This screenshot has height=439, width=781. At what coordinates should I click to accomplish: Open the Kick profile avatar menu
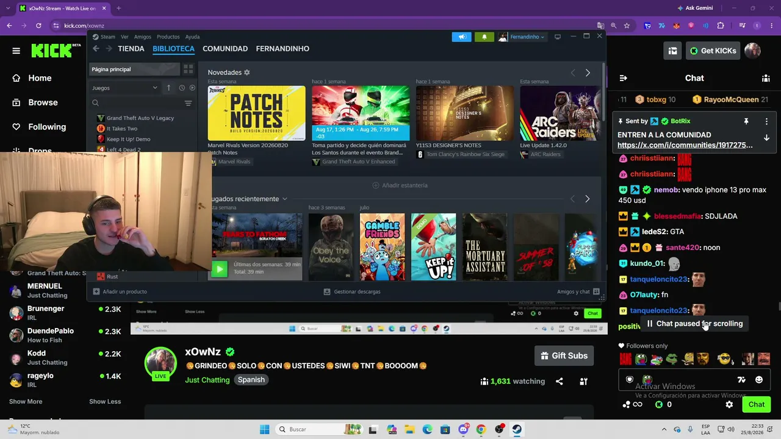(x=752, y=51)
